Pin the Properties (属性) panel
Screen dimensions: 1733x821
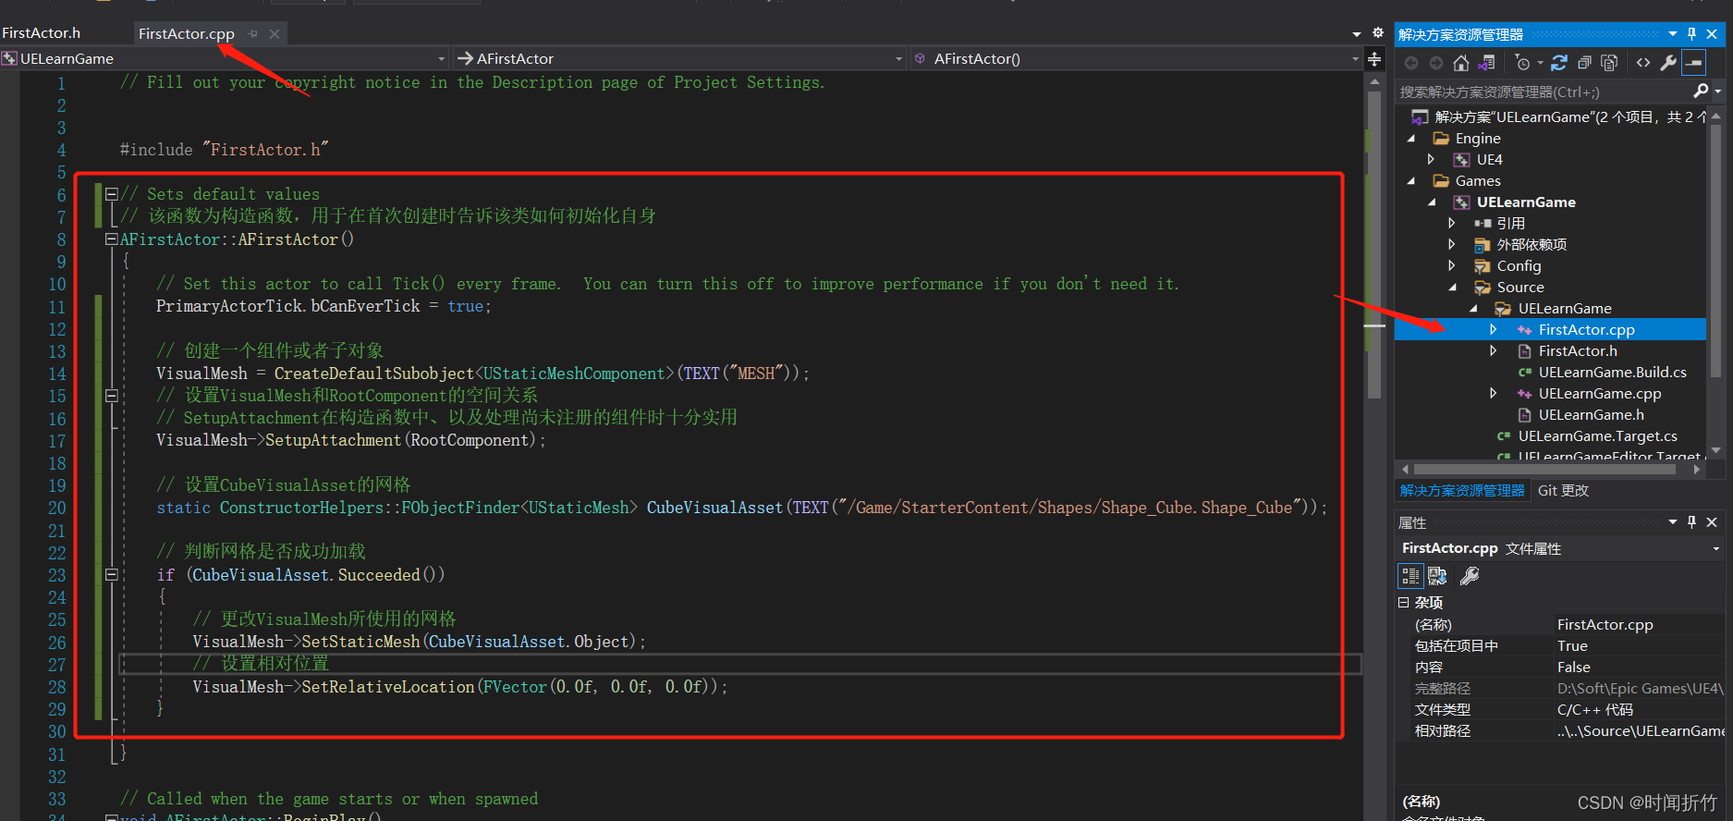(1691, 521)
